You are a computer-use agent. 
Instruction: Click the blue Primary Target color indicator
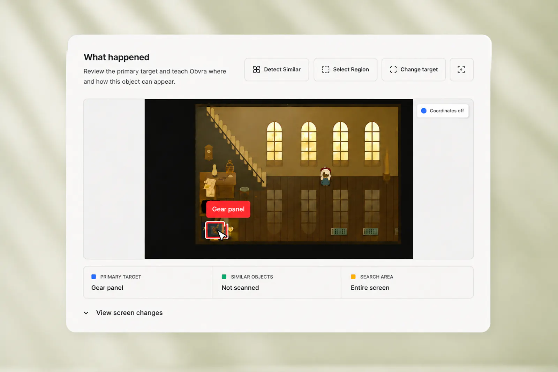[x=93, y=277]
